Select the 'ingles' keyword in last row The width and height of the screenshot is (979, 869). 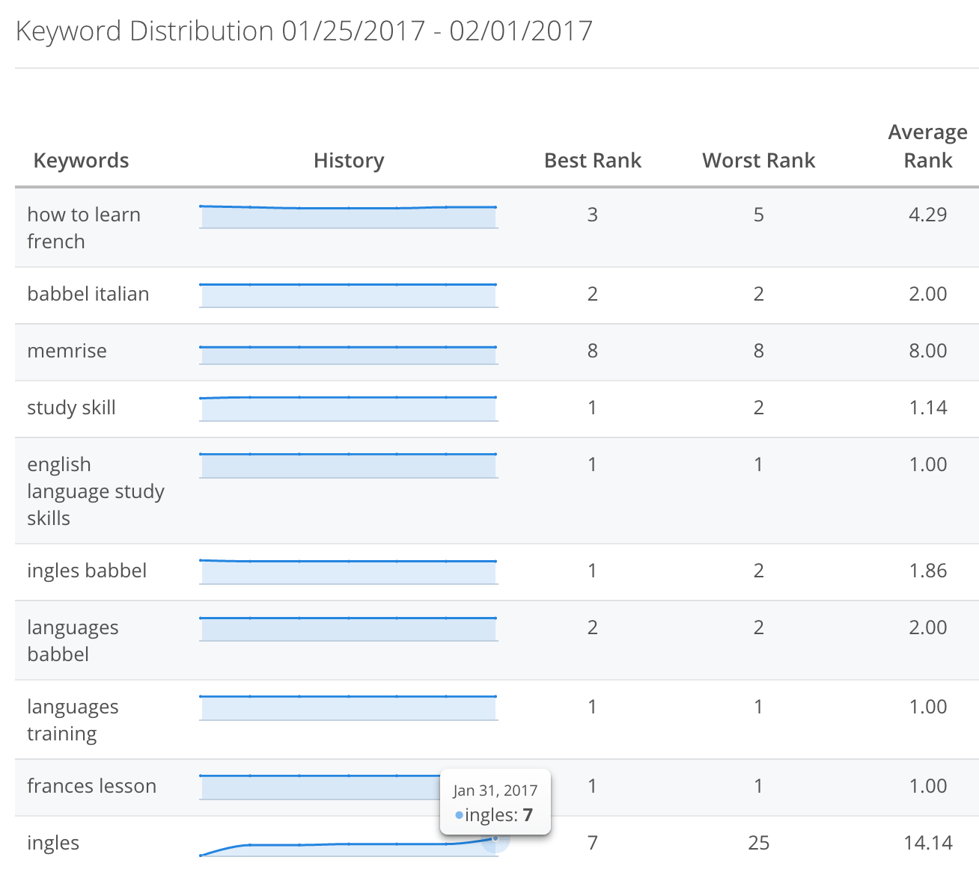coord(53,843)
